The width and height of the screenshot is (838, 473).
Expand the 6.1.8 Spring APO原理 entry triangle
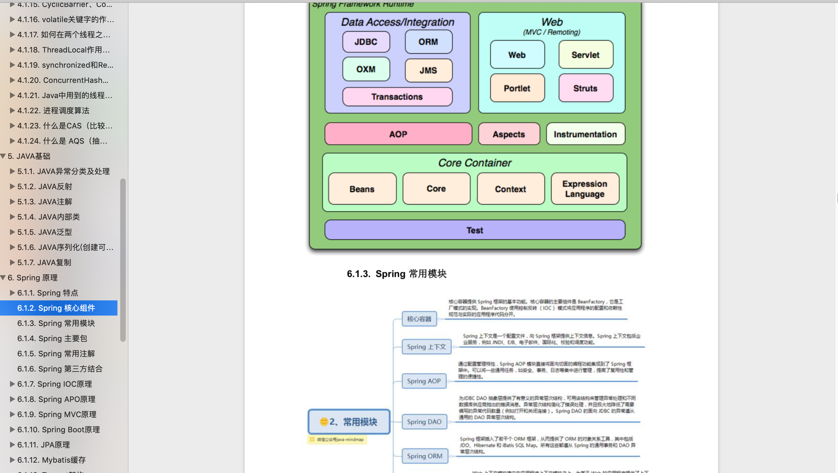pos(12,399)
